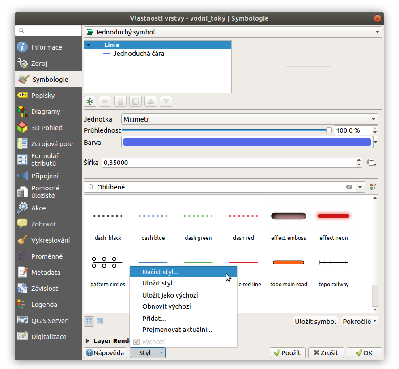Click the Nápověda help button
Image resolution: width=399 pixels, height=369 pixels.
[106, 353]
